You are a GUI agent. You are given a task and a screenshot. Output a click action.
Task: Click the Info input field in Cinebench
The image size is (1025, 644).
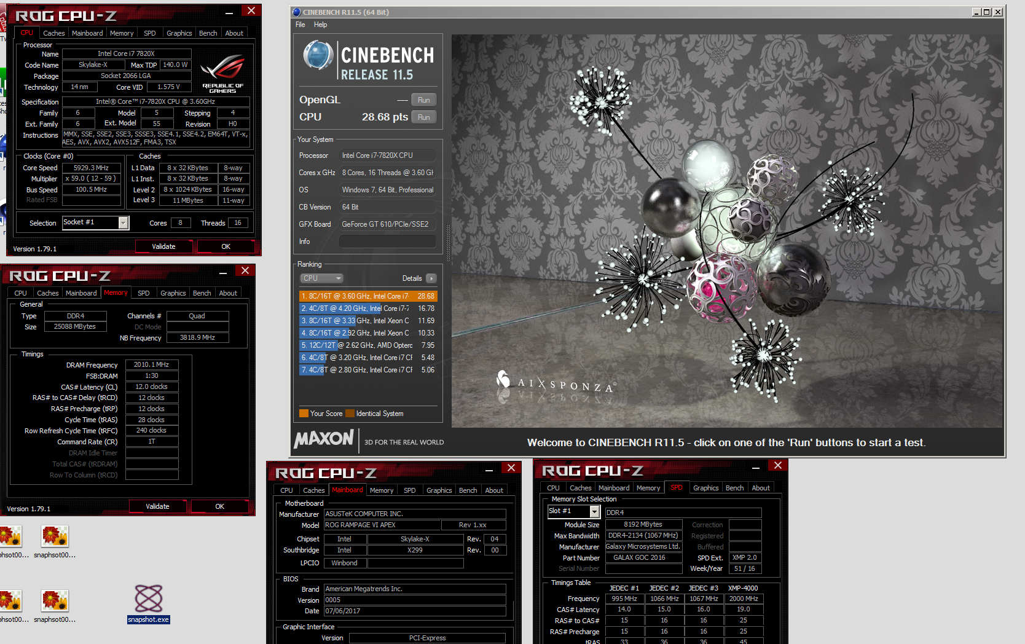[388, 241]
